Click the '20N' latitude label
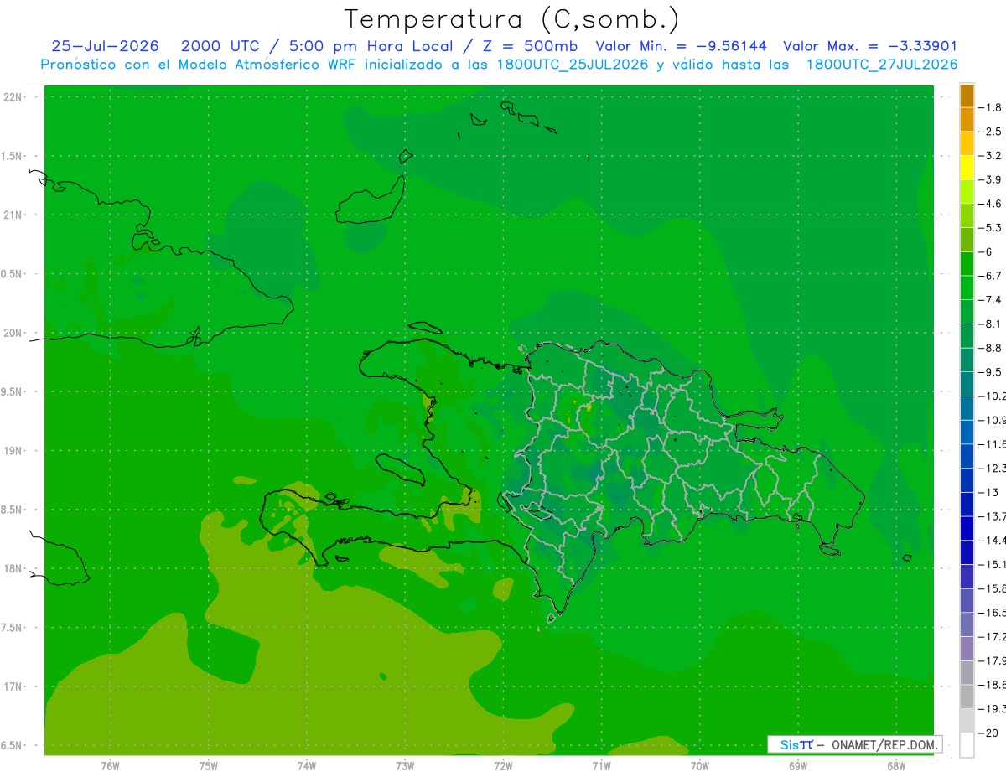The image size is (1006, 777). (x=13, y=333)
